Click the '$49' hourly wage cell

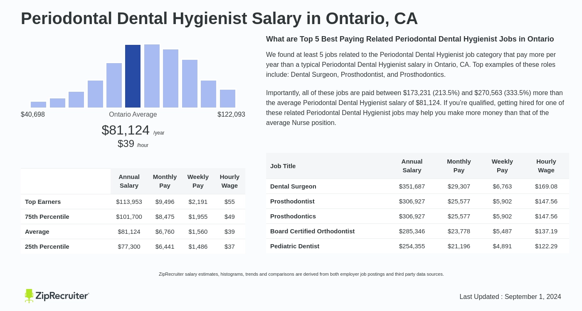tap(229, 217)
